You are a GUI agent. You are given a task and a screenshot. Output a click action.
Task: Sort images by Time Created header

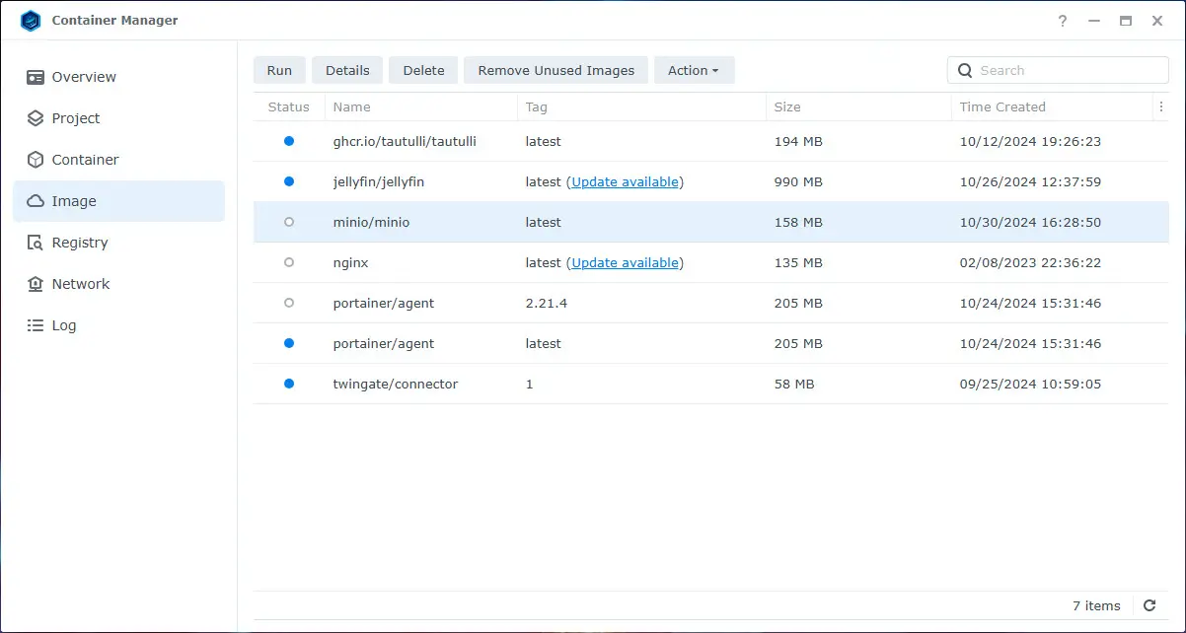(1001, 106)
